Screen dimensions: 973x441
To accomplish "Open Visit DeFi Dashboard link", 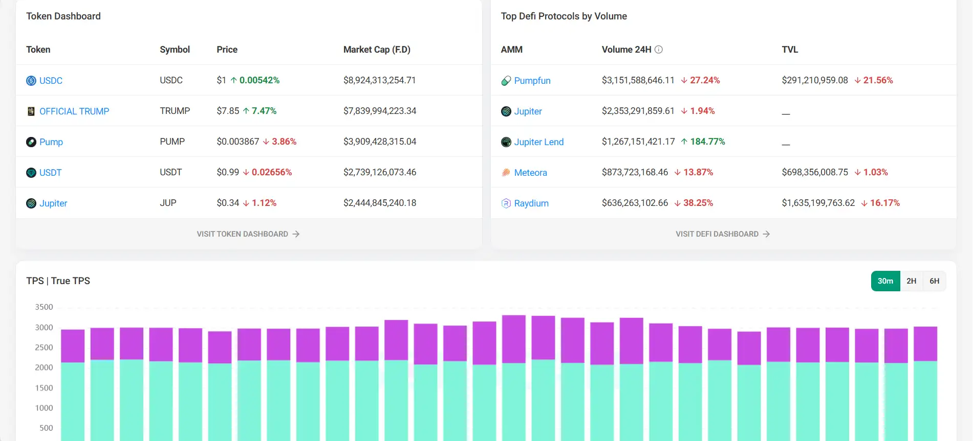I will pos(722,234).
